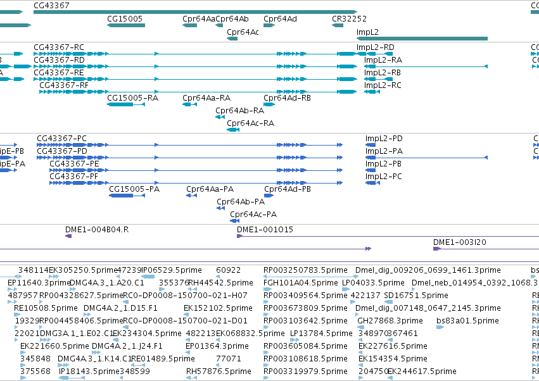Click the Cpr64Aa-PA protein label
This screenshot has width=539, height=381.
[x=210, y=189]
